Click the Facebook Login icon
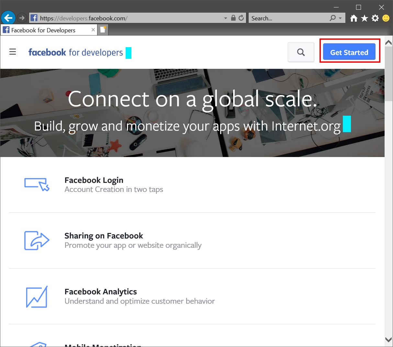The width and height of the screenshot is (393, 347). 37,184
